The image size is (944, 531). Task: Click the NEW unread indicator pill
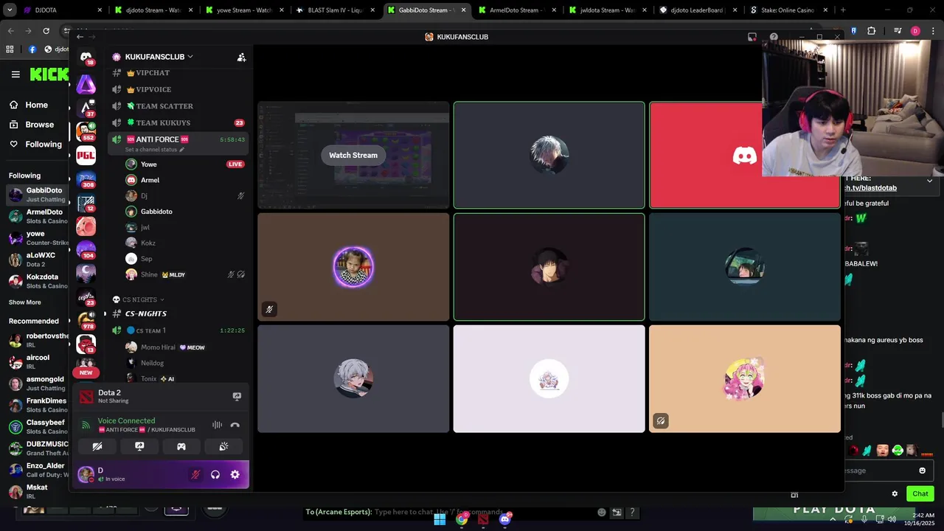tap(86, 372)
